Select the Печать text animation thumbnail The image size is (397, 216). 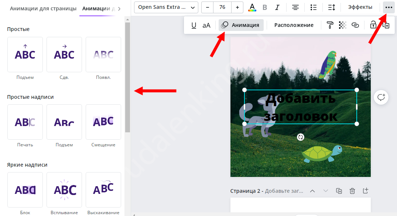pyautogui.click(x=25, y=122)
